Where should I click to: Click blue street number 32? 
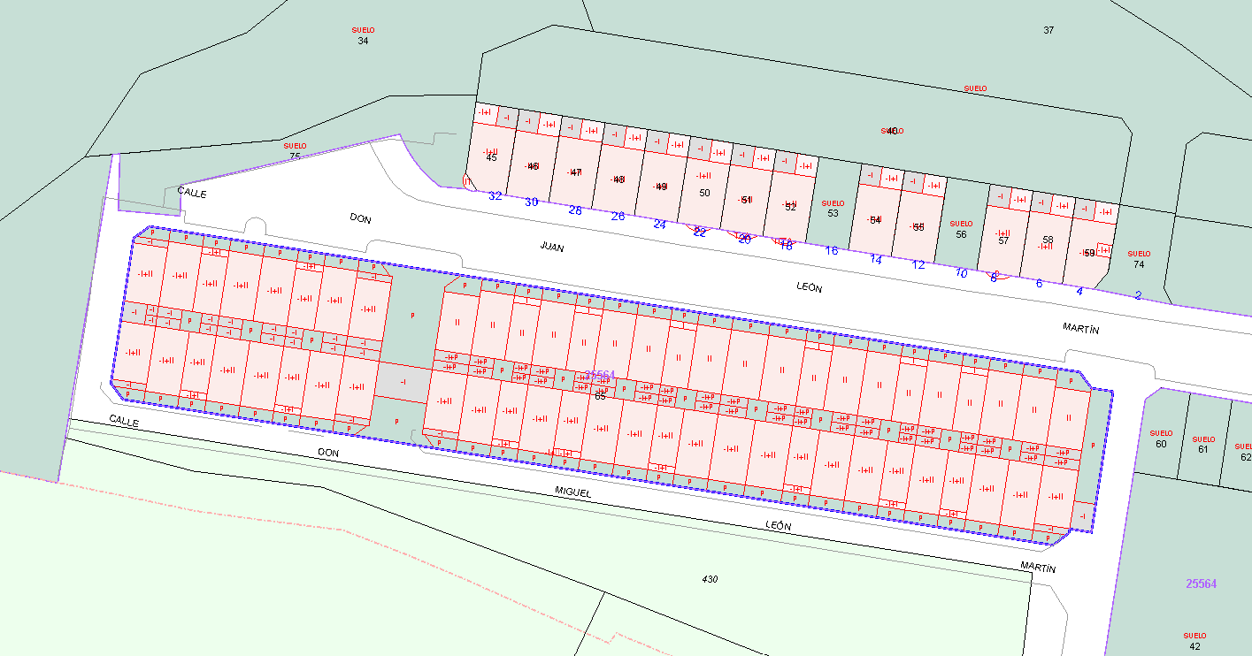pyautogui.click(x=495, y=196)
